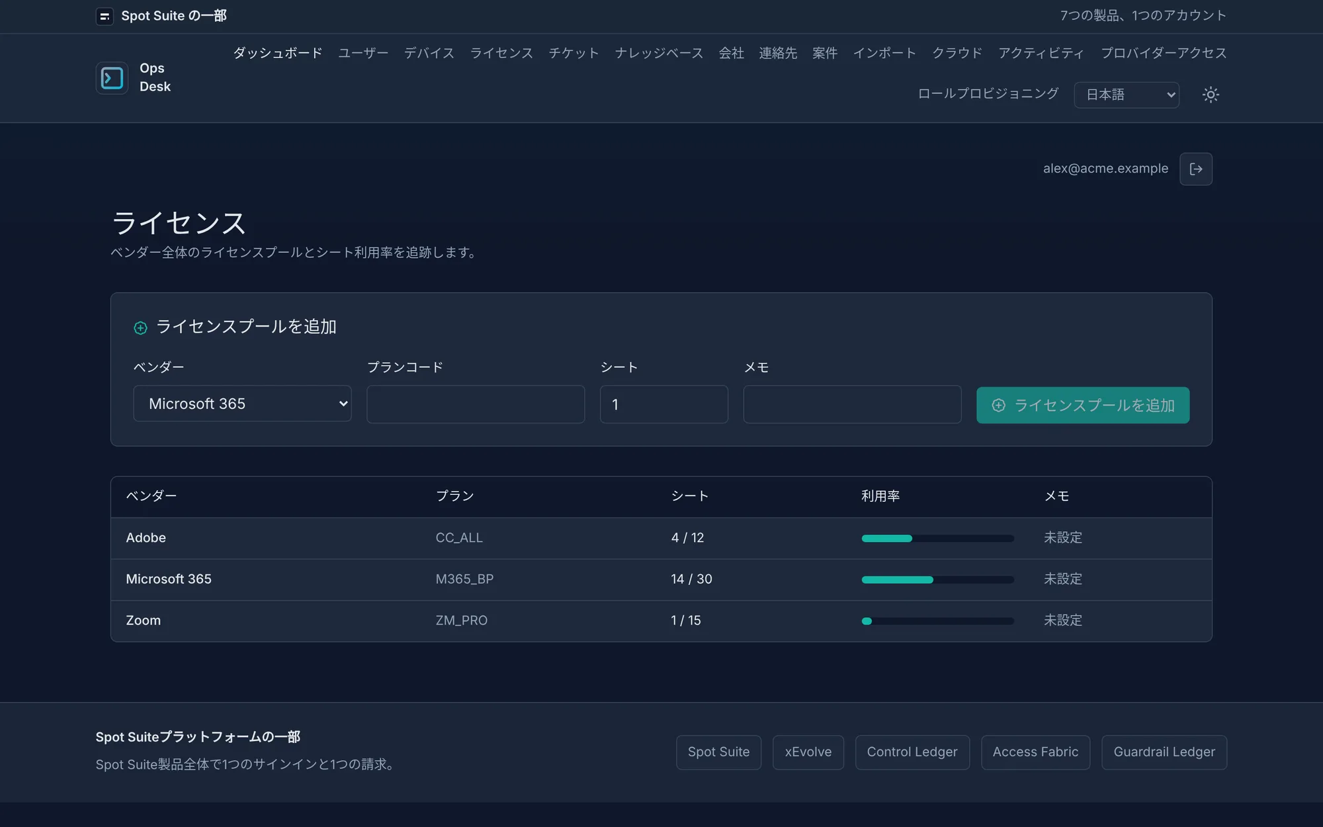Click the CC_ALL plan code
The width and height of the screenshot is (1323, 827).
[x=459, y=538]
